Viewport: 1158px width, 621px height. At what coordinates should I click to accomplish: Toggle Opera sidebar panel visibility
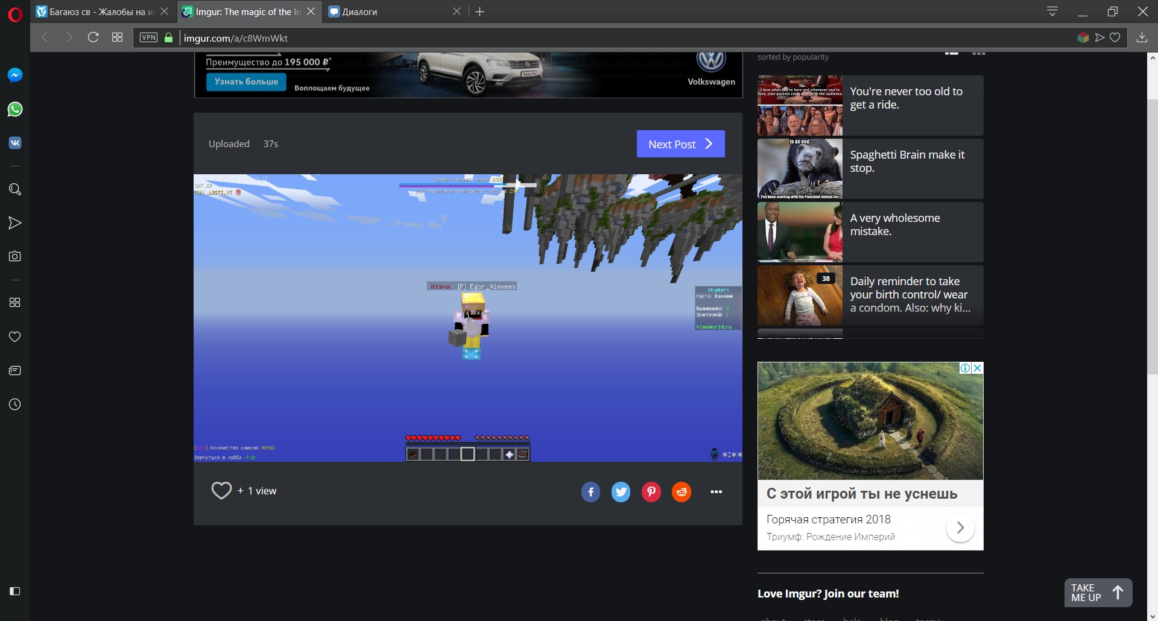(x=15, y=591)
